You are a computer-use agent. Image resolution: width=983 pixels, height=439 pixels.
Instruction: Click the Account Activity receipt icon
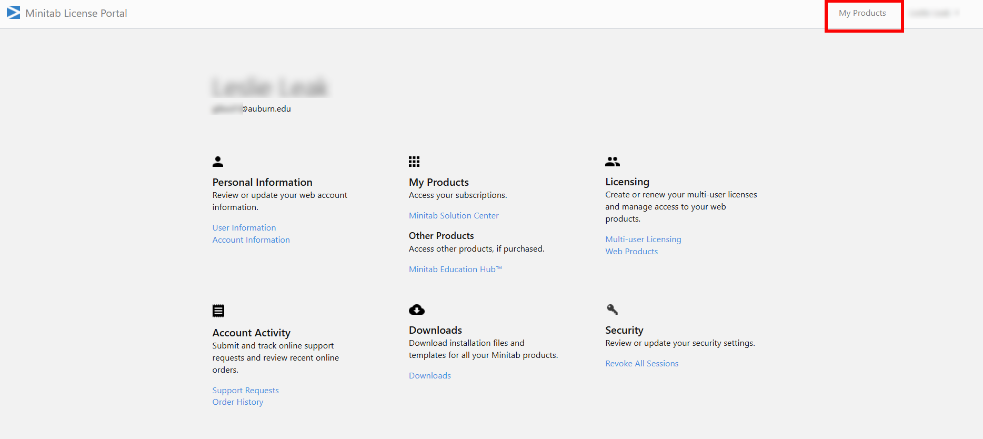(218, 311)
